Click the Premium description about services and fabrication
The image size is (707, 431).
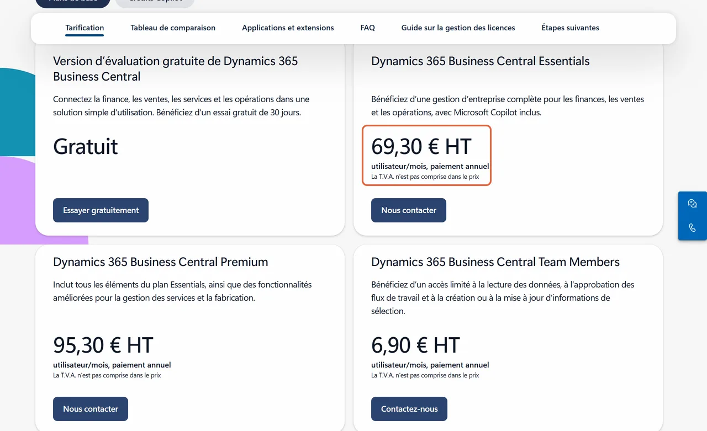pos(182,291)
